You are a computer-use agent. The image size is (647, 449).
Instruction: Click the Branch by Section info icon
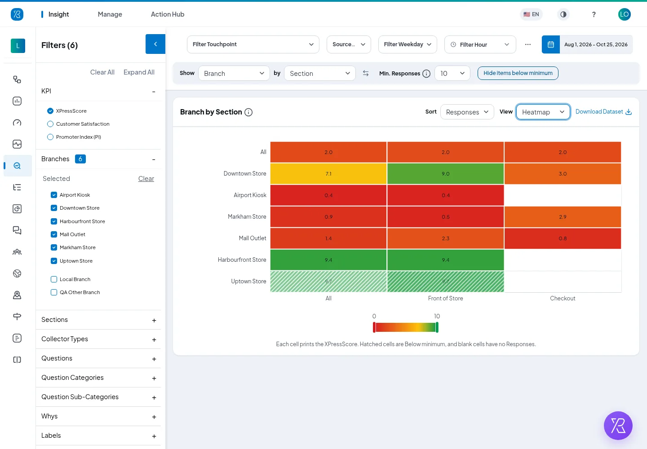click(248, 112)
